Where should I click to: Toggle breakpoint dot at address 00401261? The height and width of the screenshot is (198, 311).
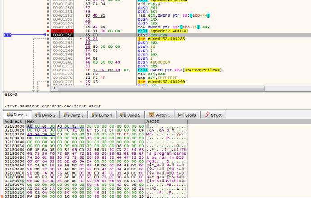tap(48, 39)
